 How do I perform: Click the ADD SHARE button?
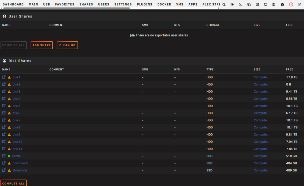[x=42, y=45]
